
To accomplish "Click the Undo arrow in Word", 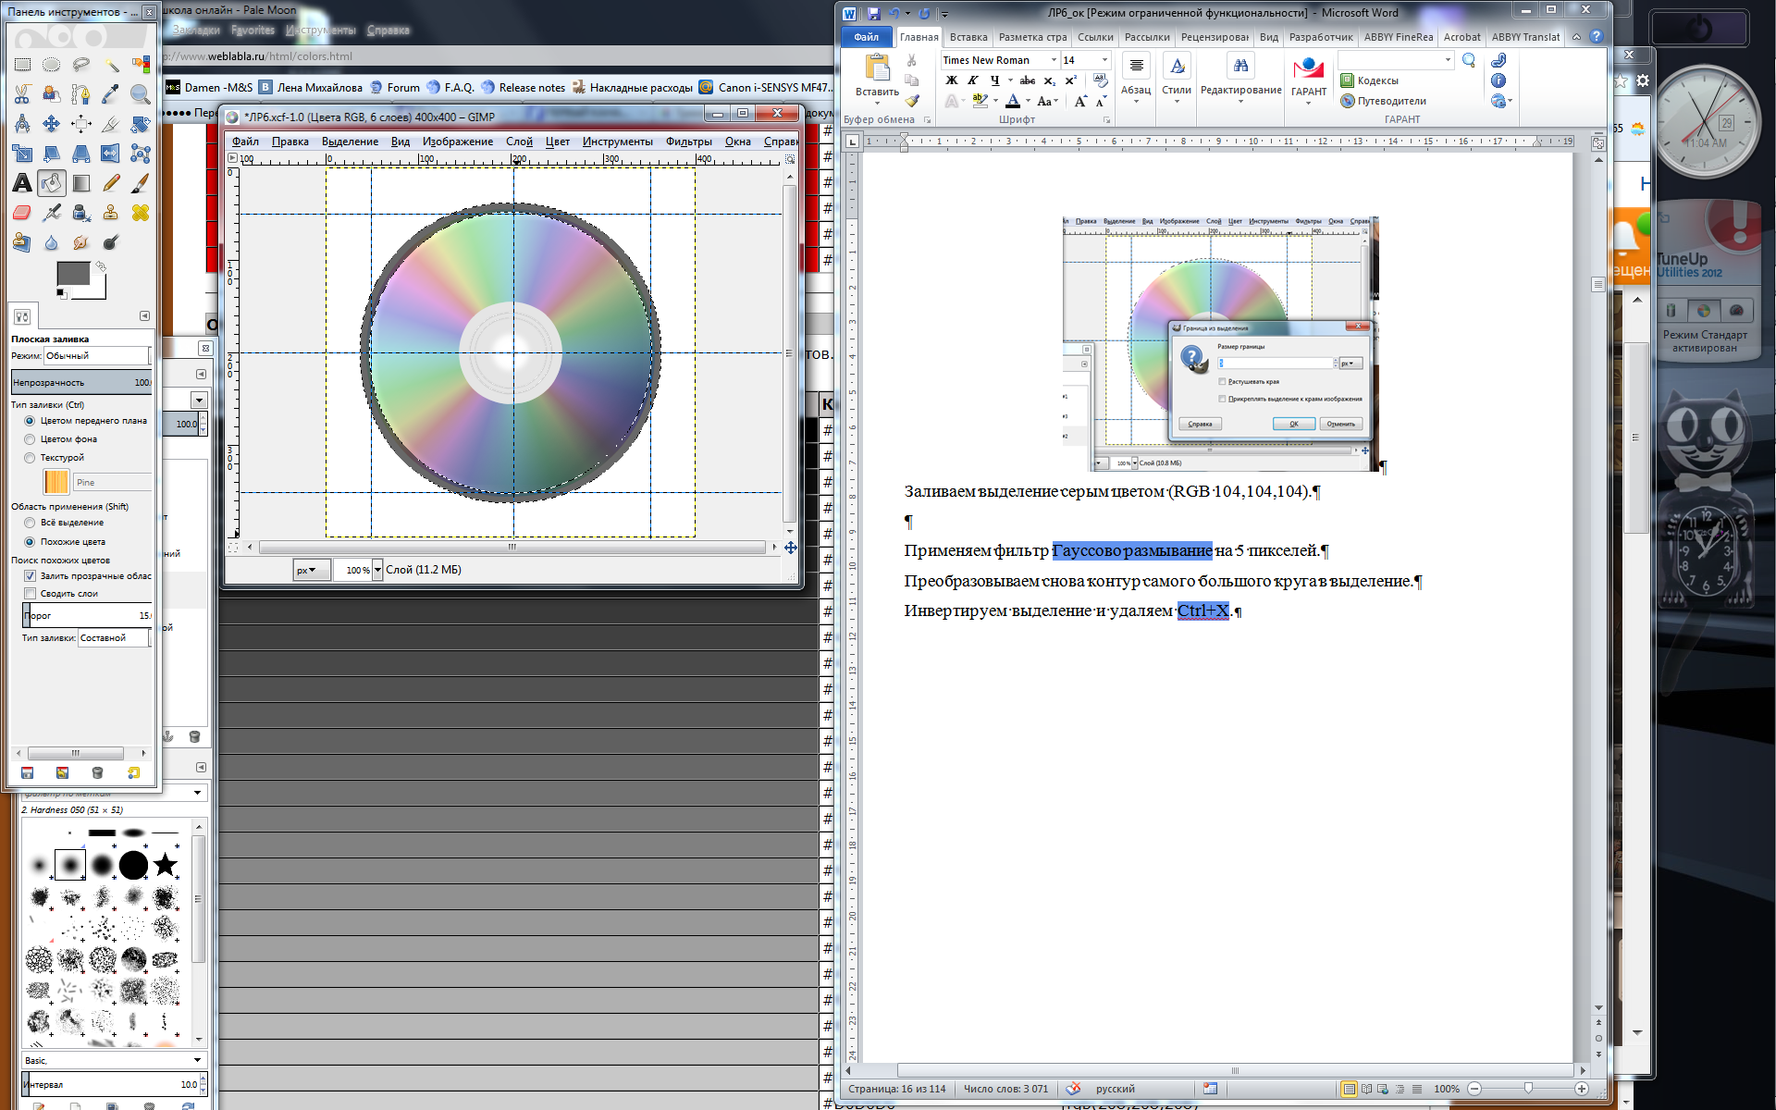I will coord(894,13).
